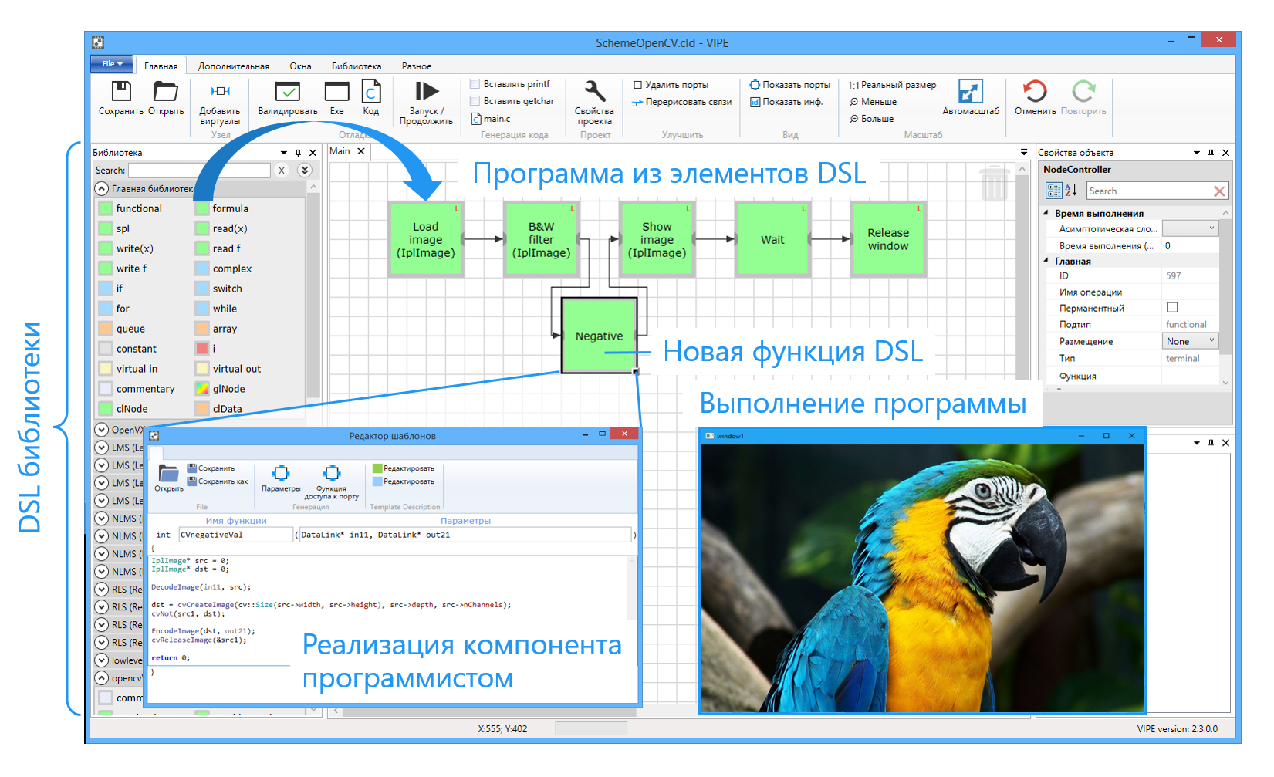Build the Exe from the ribbon
Screen dimensions: 1274x777
click(x=336, y=92)
